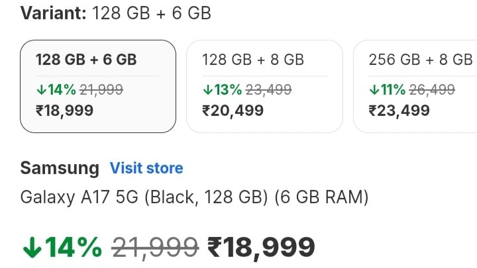
Task: Click the green down arrow next to 11%
Action: (x=374, y=89)
